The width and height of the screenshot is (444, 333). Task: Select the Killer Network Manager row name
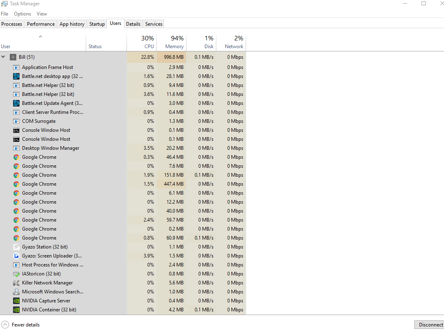point(47,283)
